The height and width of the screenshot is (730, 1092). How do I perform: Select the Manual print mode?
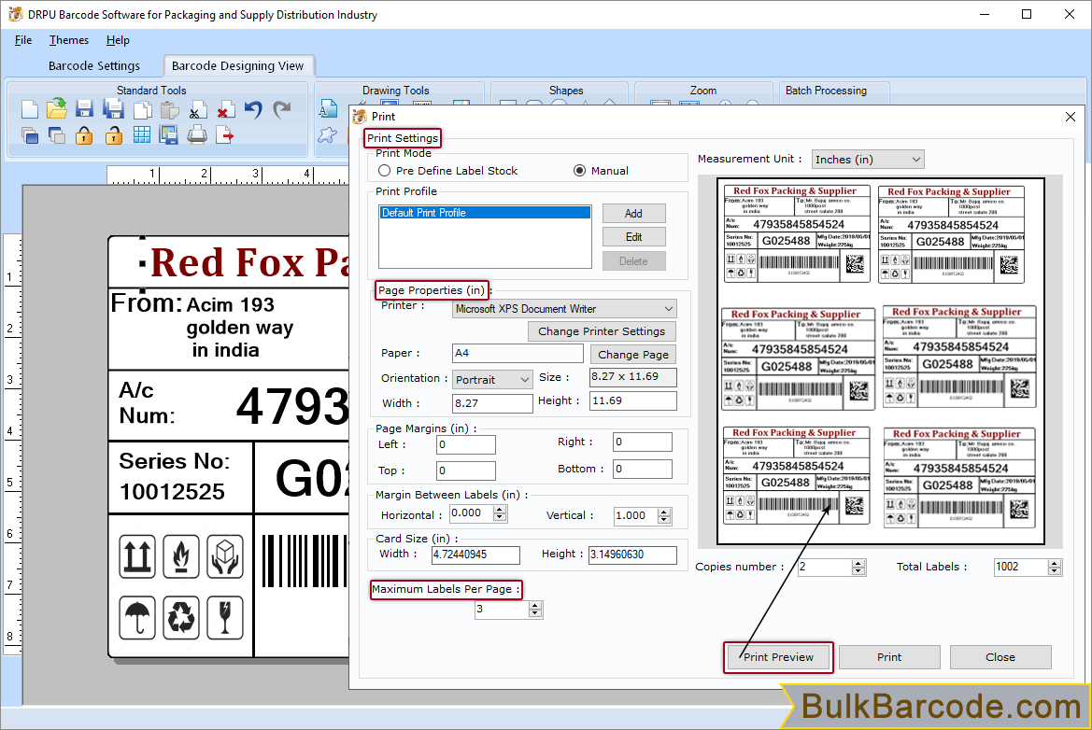[601, 171]
